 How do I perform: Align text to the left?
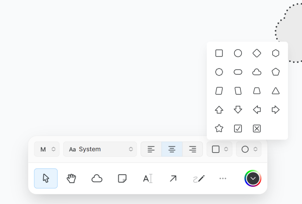point(151,149)
